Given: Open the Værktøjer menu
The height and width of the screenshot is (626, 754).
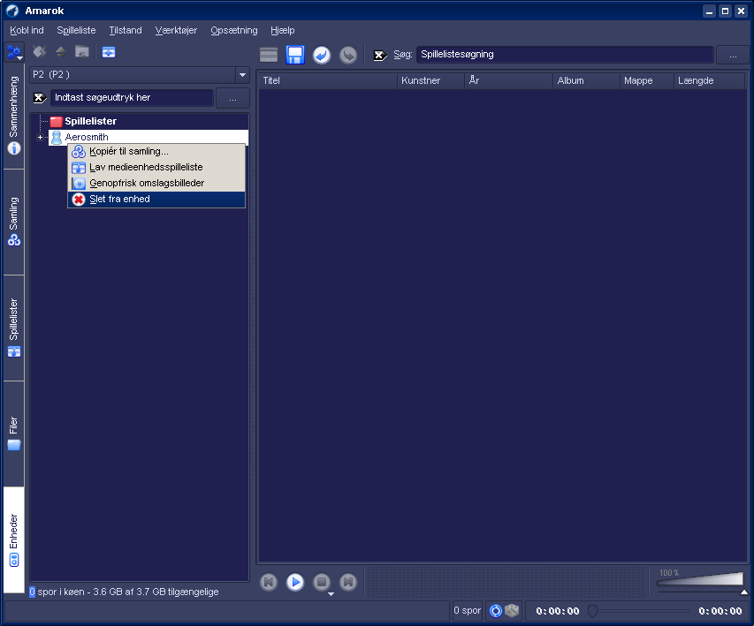Looking at the screenshot, I should tap(176, 30).
